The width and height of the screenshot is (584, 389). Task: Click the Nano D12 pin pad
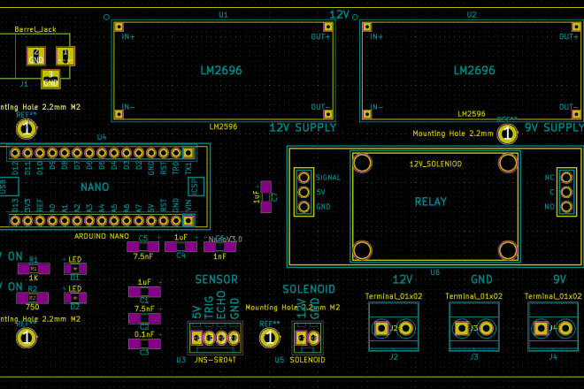tap(15, 153)
